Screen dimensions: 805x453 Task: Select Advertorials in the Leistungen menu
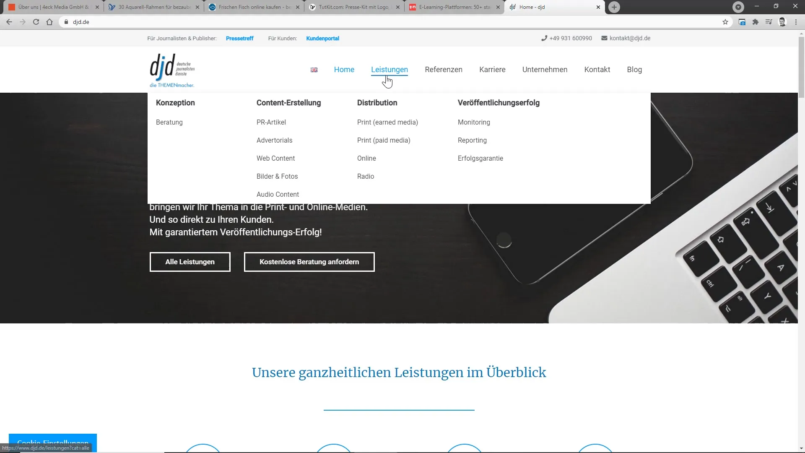pyautogui.click(x=275, y=140)
